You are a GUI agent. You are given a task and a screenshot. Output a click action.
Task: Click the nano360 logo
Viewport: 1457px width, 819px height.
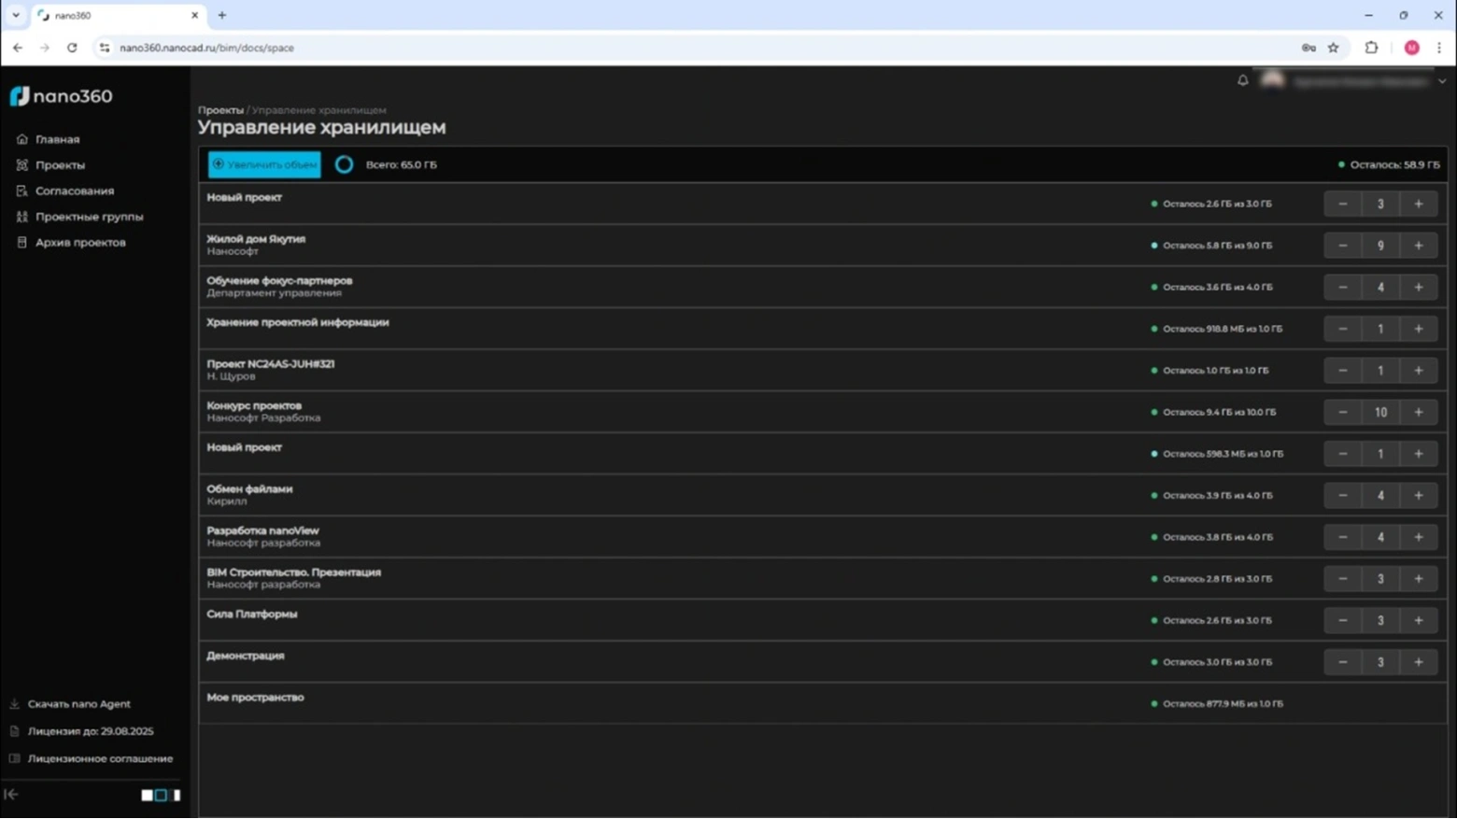[x=62, y=96]
